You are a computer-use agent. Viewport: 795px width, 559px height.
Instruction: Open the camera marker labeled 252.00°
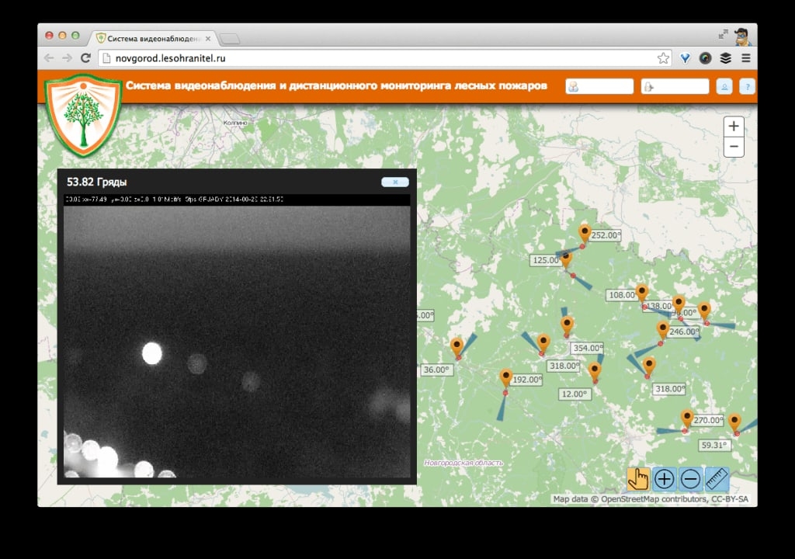pos(585,232)
